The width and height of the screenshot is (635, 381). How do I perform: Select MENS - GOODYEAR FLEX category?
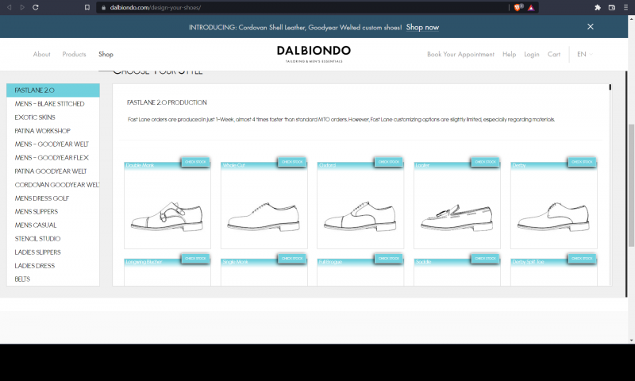(x=53, y=157)
